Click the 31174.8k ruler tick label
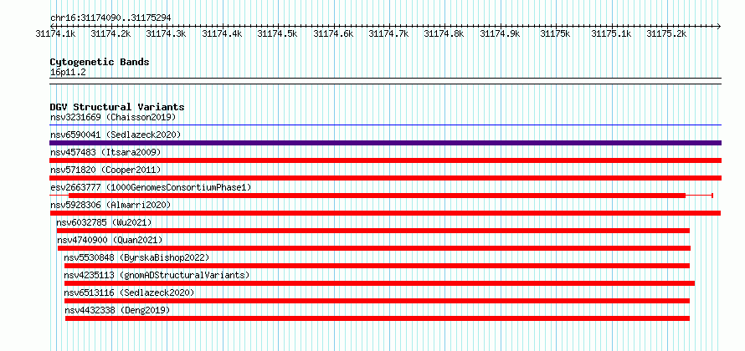Screen dimensions: 745x351 click(x=444, y=33)
